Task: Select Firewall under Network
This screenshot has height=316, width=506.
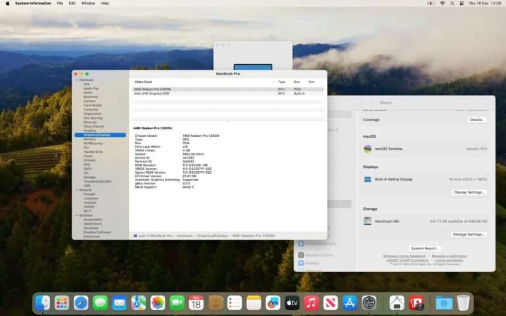Action: pyautogui.click(x=89, y=194)
